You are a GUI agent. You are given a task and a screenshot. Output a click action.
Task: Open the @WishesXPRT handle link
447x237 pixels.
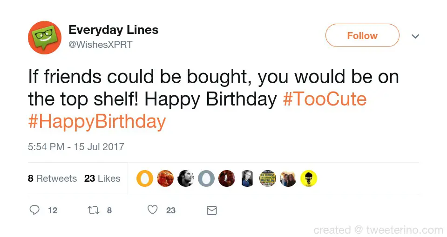101,45
